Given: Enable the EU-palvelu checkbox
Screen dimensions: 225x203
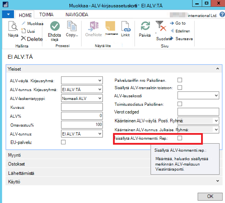Looking at the screenshot, I should [63, 142].
